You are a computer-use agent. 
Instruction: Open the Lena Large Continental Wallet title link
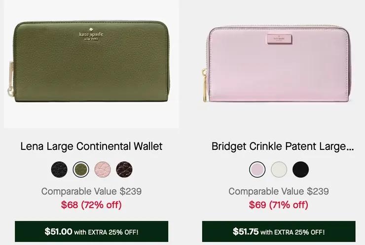(91, 146)
